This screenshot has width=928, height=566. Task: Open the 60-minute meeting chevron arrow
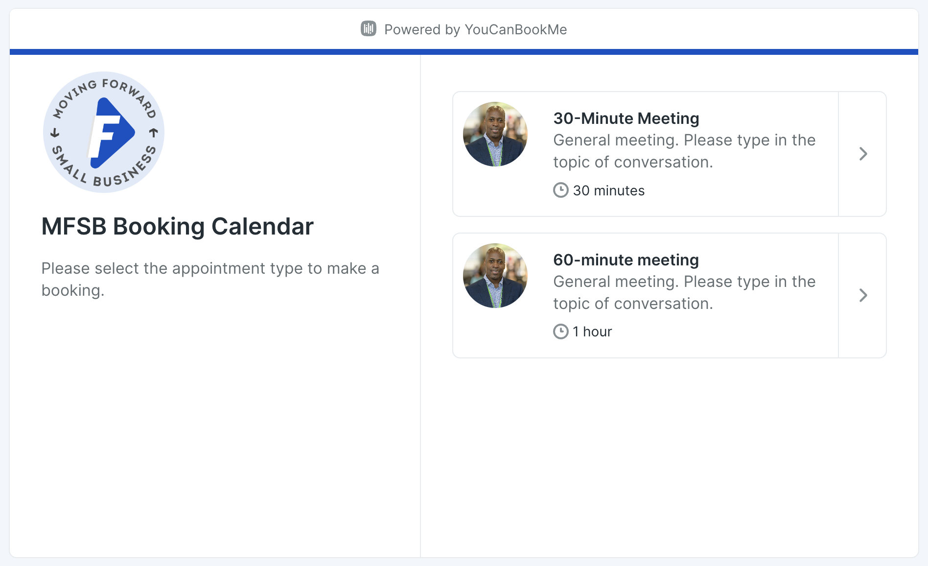click(x=863, y=295)
